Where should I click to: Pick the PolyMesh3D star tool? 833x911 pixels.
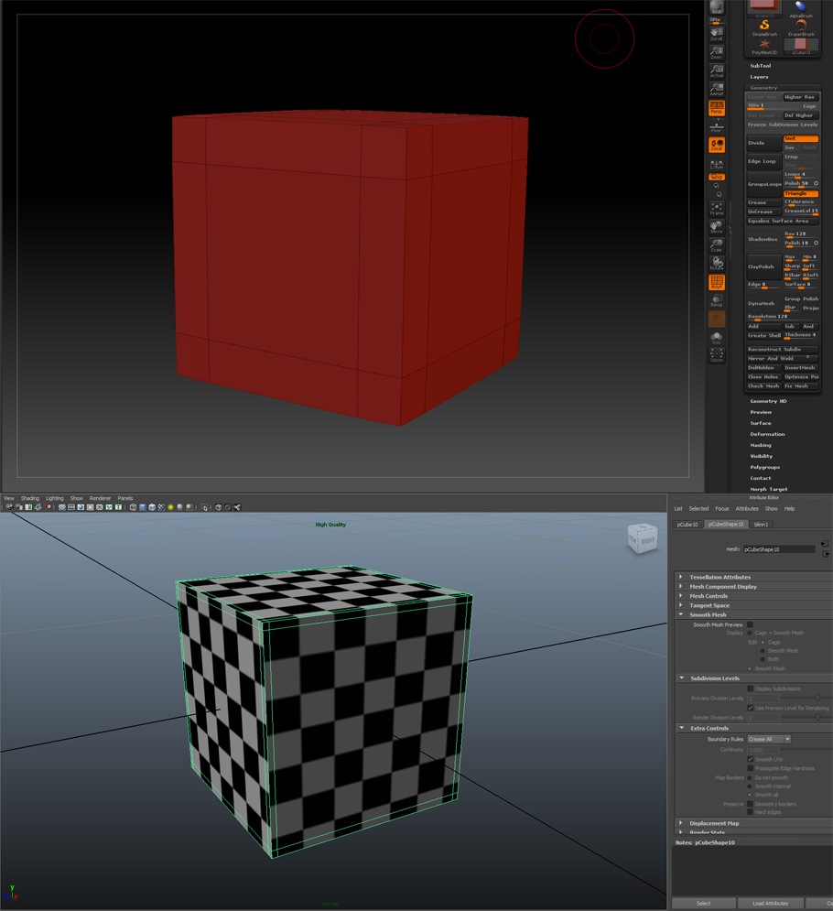pyautogui.click(x=764, y=47)
